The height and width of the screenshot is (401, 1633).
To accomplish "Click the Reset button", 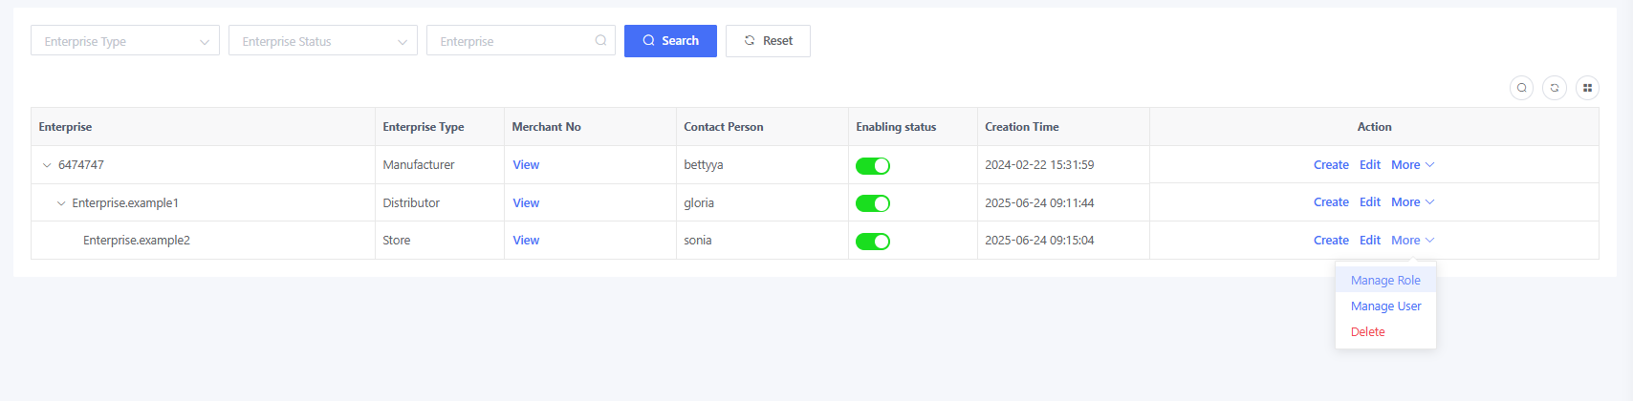I will (768, 41).
